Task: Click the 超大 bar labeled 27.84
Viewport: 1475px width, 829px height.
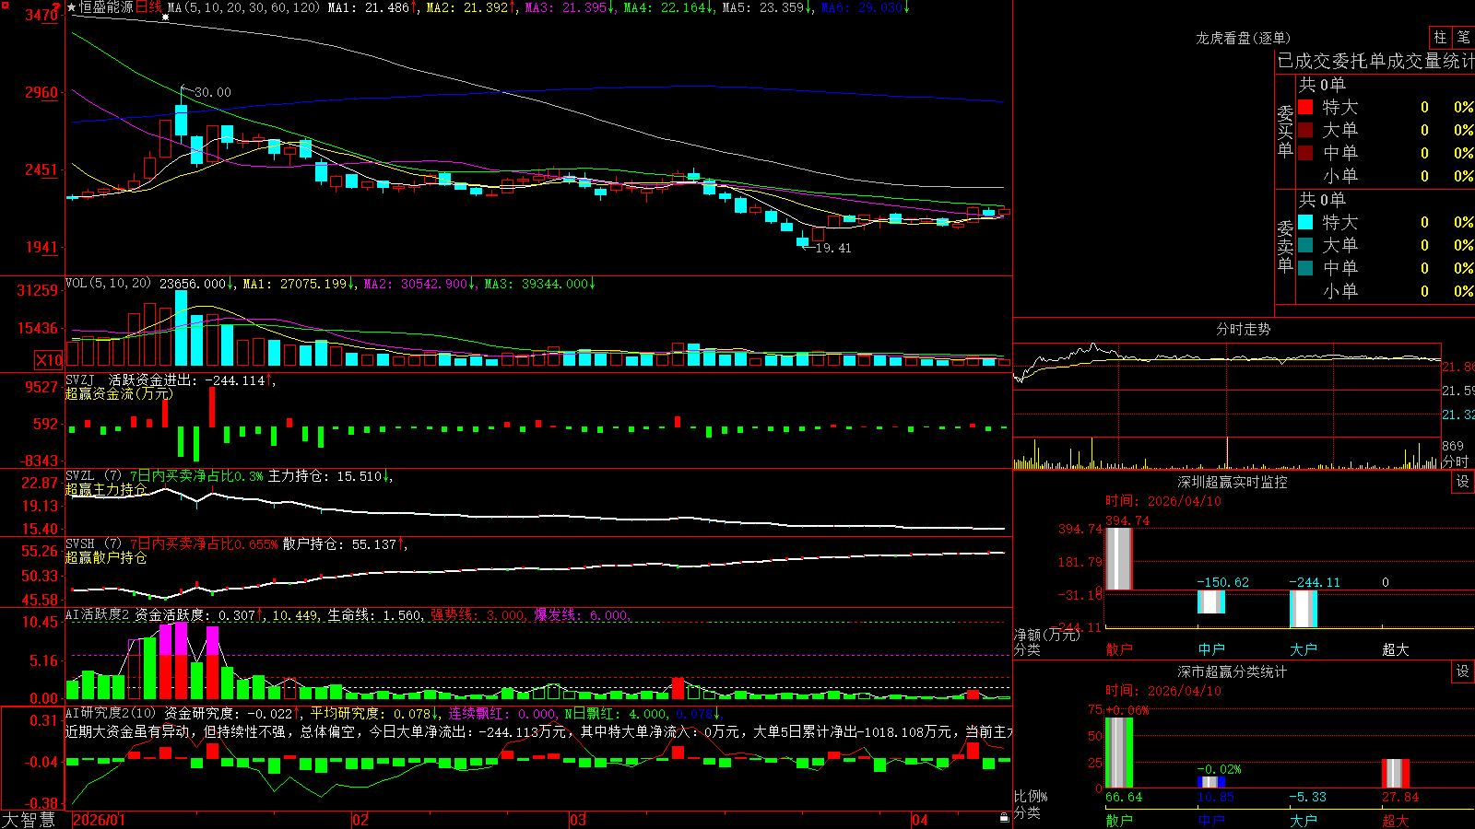Action: tap(1396, 774)
